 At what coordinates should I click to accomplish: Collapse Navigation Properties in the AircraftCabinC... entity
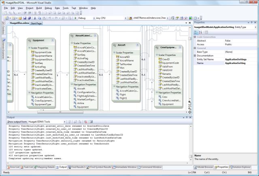tap(72, 84)
